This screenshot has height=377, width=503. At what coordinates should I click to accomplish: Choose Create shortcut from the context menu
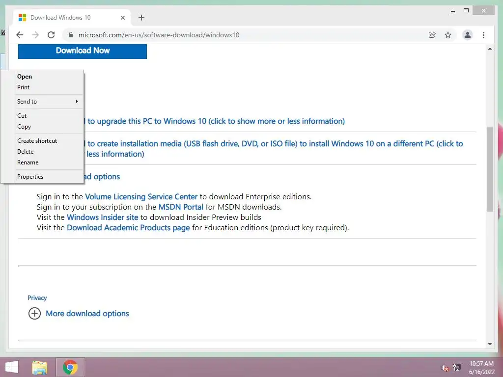(x=49, y=141)
